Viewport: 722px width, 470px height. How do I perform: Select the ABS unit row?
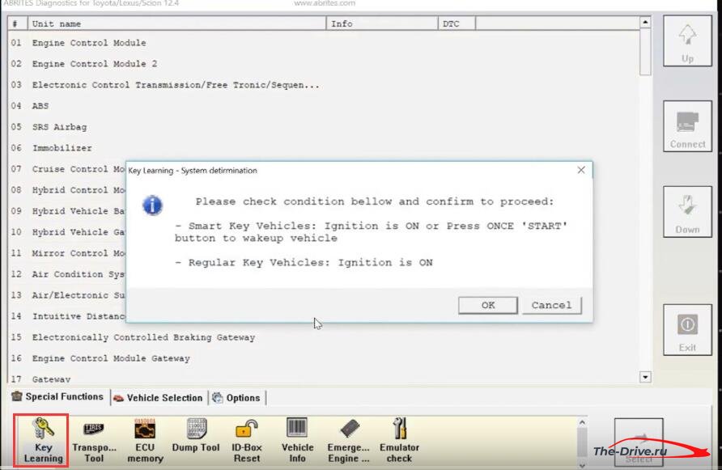[325, 106]
